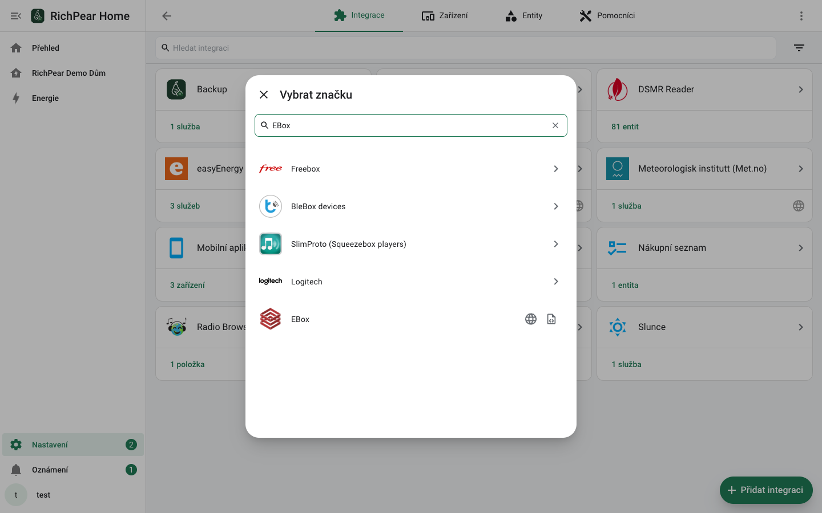Click the easyEnergy orange logo
Image resolution: width=822 pixels, height=513 pixels.
pyautogui.click(x=176, y=169)
